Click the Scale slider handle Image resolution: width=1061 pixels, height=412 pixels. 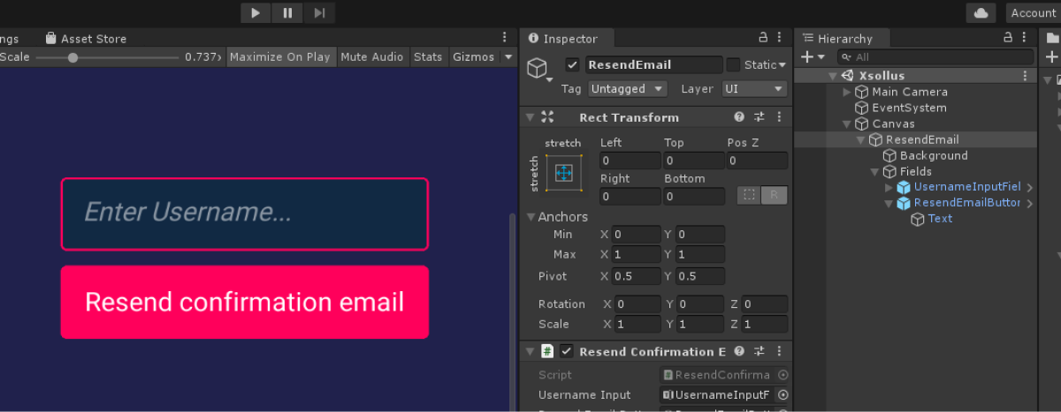[73, 57]
